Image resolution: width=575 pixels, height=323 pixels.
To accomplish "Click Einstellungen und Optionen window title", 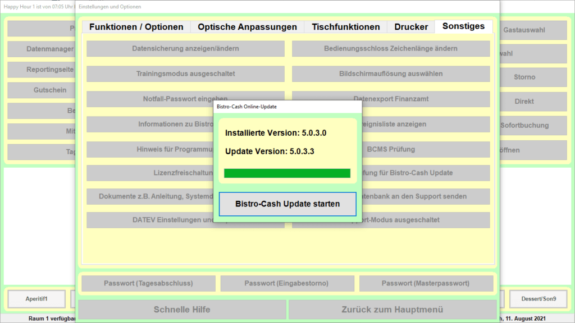I will (x=109, y=7).
